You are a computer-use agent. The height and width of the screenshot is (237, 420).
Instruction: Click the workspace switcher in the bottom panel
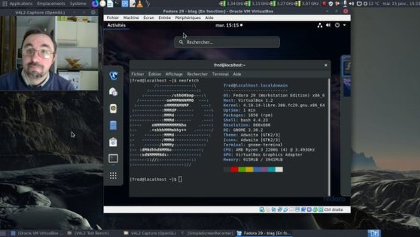pos(374,233)
